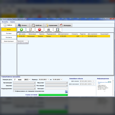Toggle checkbox in the advertisement panel
The image size is (115, 115).
click(105, 91)
